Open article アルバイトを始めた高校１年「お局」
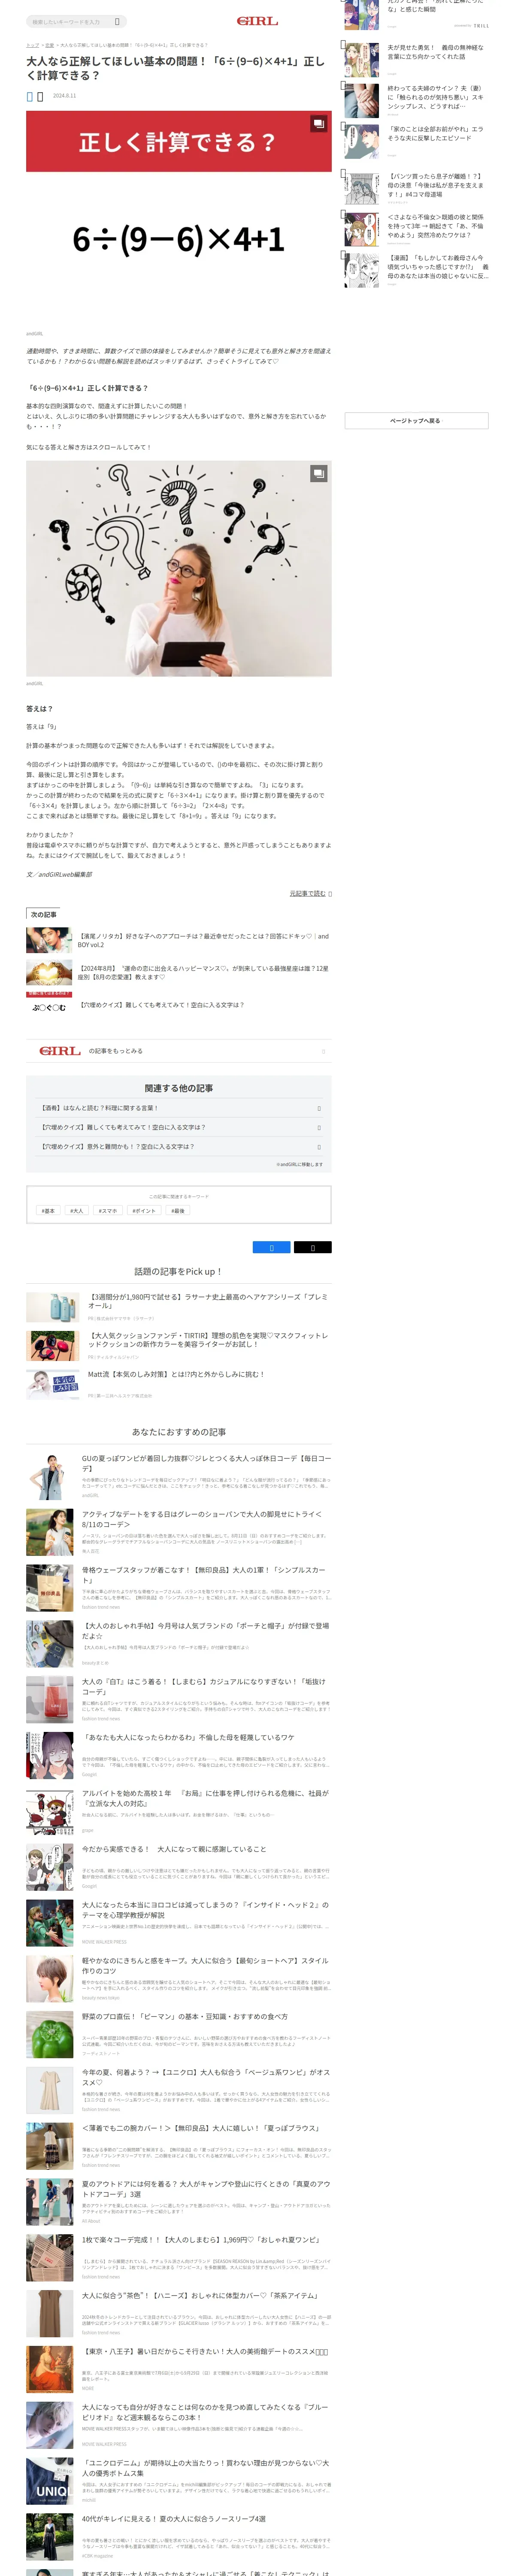The width and height of the screenshot is (515, 2576). (x=205, y=1798)
